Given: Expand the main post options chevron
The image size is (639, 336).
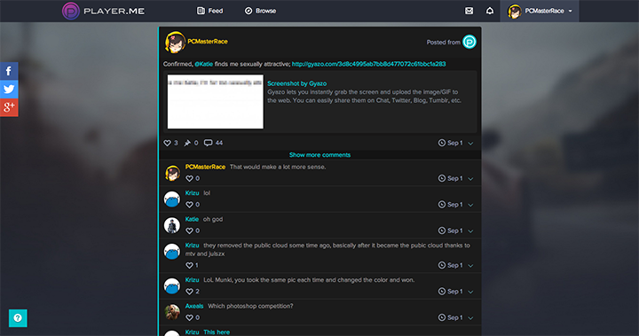Looking at the screenshot, I should (x=470, y=144).
